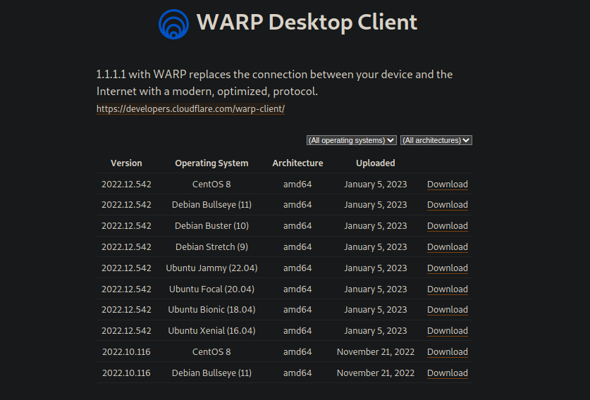Image resolution: width=590 pixels, height=400 pixels.
Task: Open the All operating systems dropdown
Action: tap(352, 140)
